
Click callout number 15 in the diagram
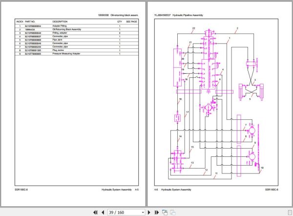click(192, 147)
